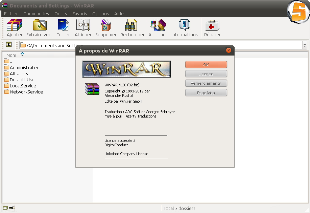Open the Afficher viewer icon
Image resolution: width=310 pixels, height=213 pixels.
(83, 25)
